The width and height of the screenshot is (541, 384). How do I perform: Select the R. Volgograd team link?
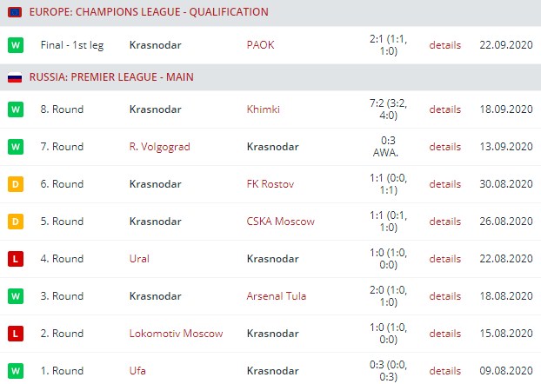(x=159, y=147)
